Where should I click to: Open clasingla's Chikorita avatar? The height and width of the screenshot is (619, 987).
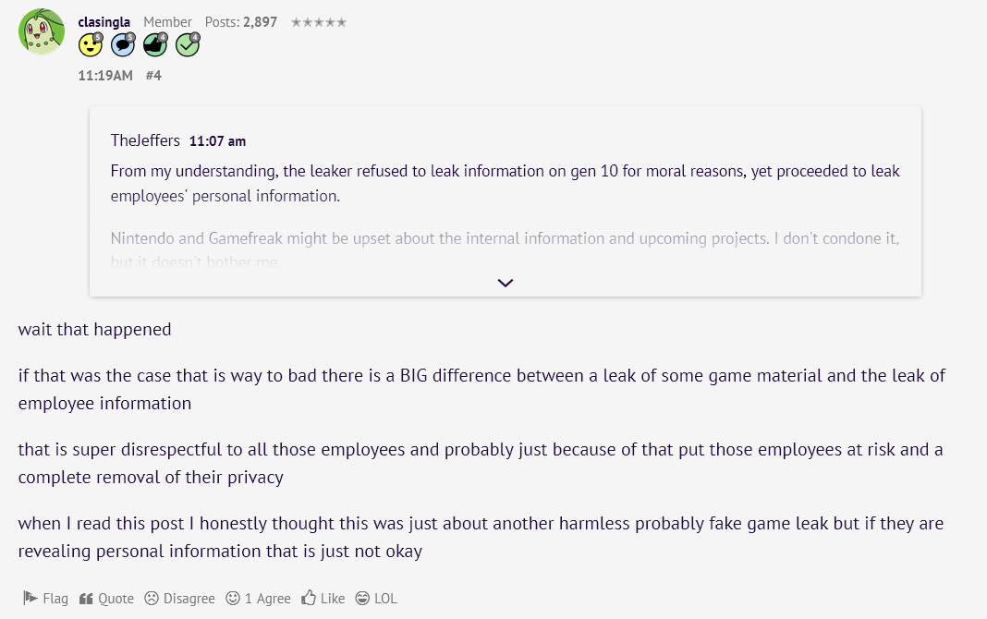coord(42,32)
